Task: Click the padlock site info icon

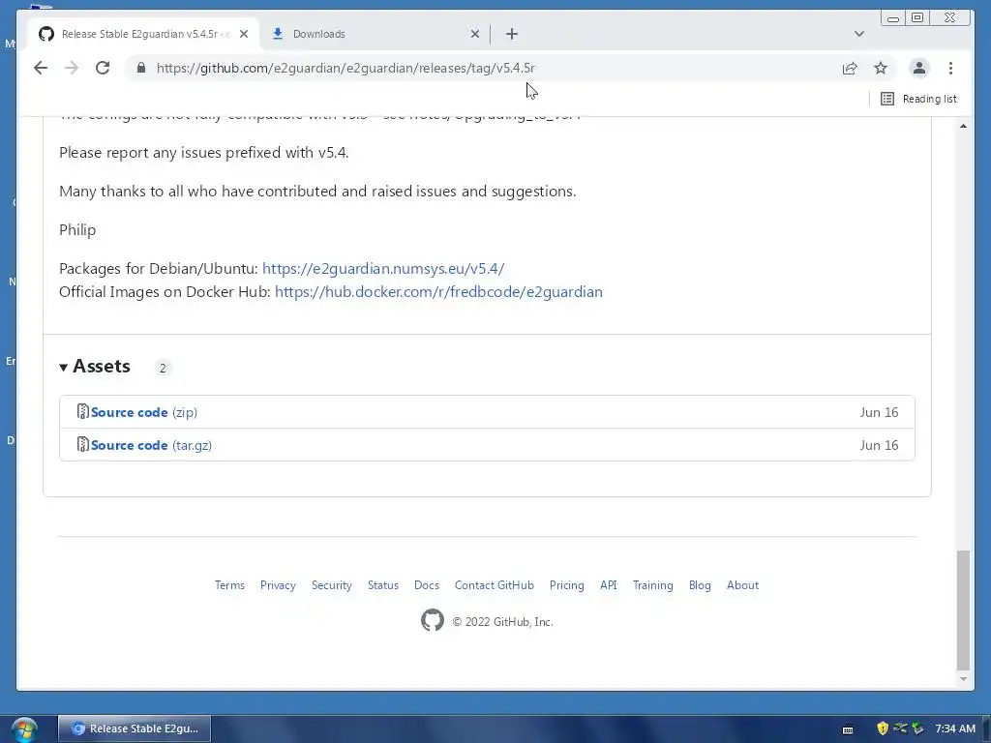Action: click(x=141, y=69)
